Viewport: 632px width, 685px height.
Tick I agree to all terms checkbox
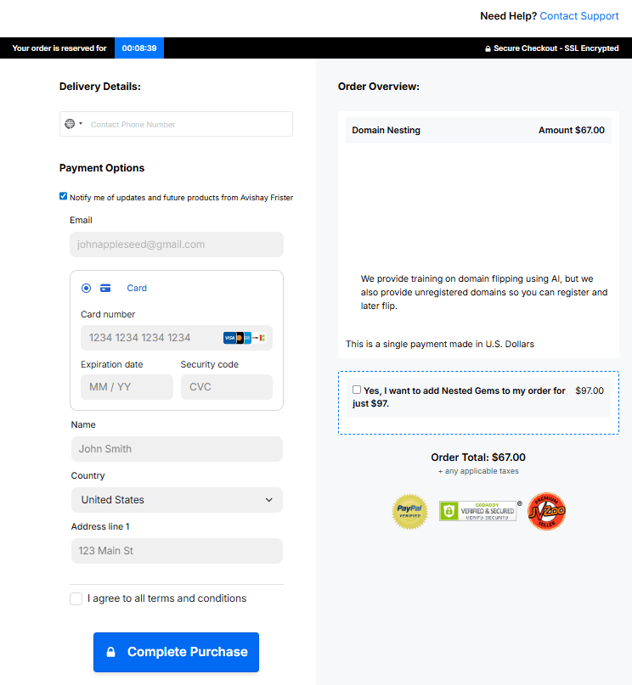coord(76,598)
